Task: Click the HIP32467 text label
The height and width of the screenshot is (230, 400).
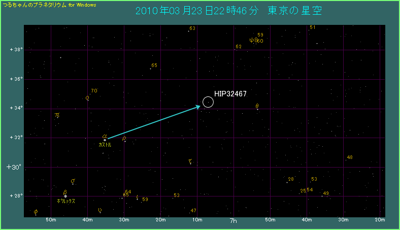Action: (x=230, y=94)
